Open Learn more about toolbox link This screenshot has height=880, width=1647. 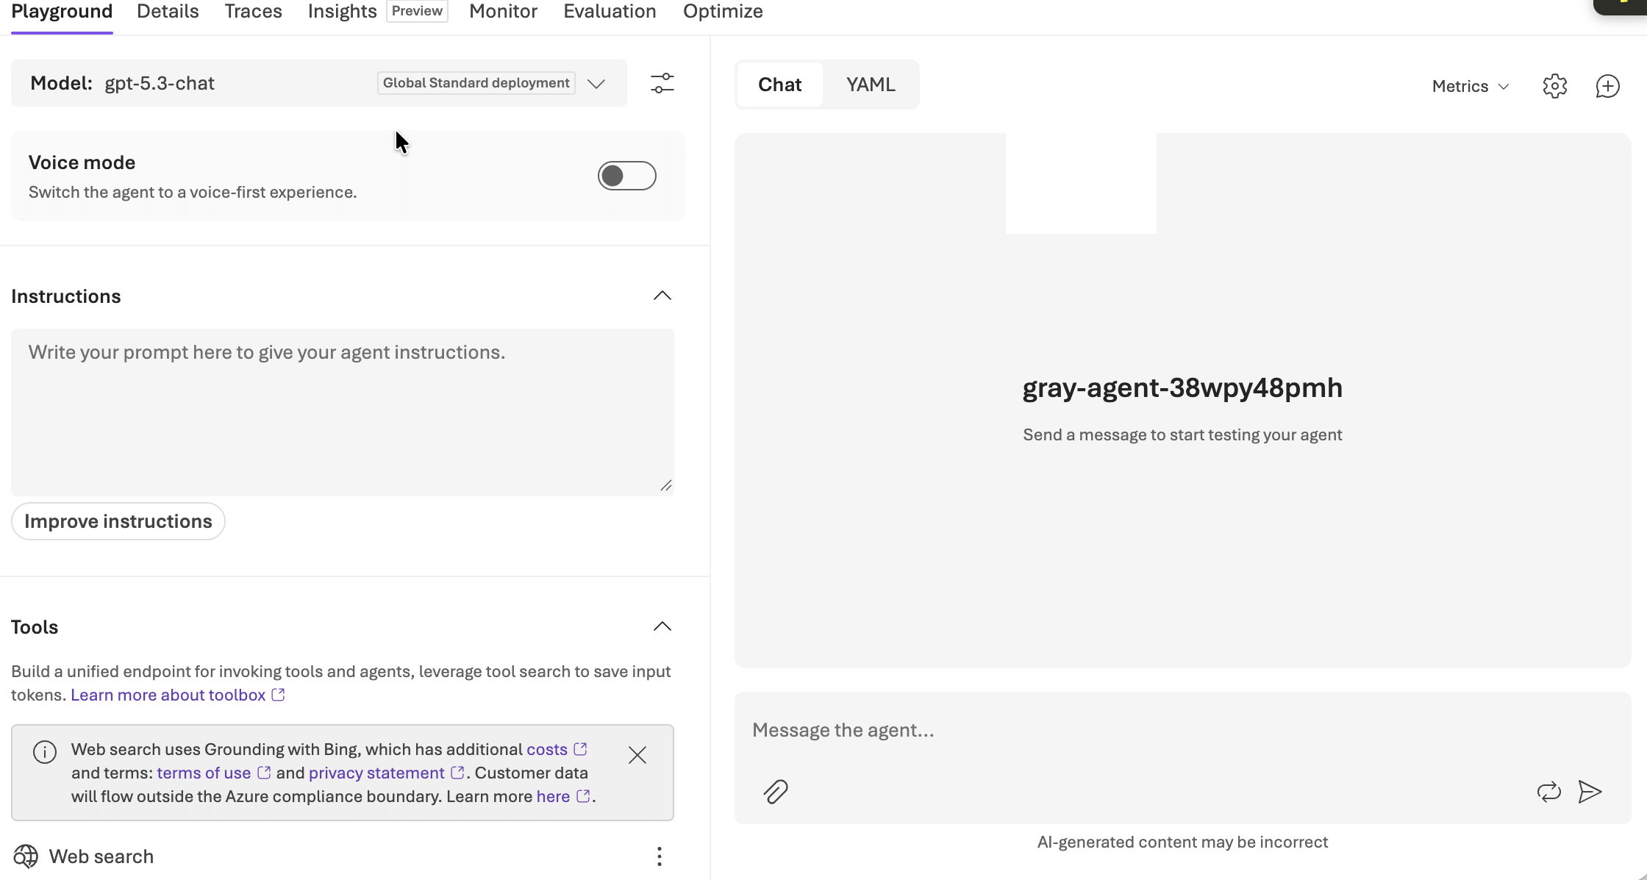(177, 695)
